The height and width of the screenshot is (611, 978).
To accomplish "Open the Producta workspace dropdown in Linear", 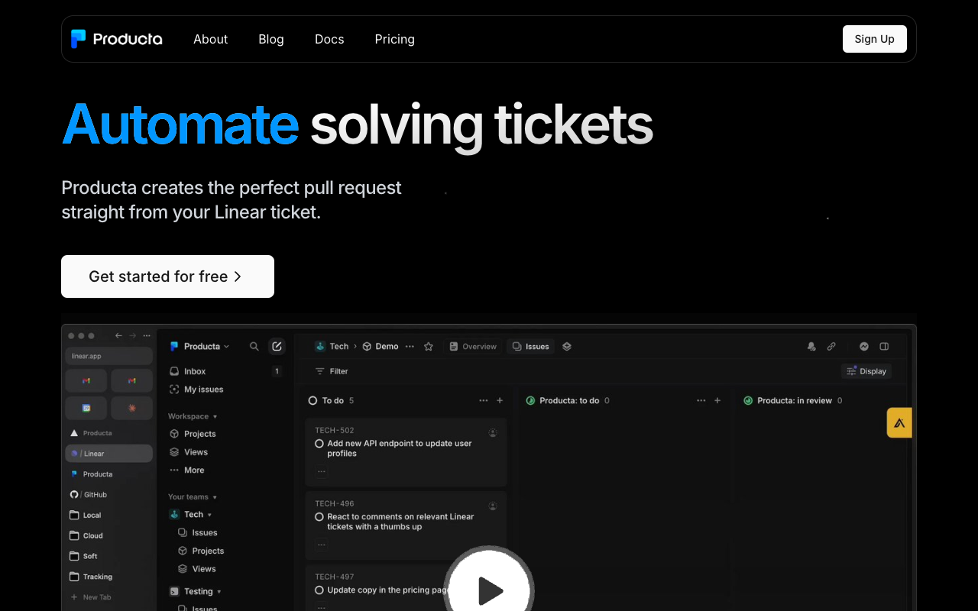I will point(200,346).
